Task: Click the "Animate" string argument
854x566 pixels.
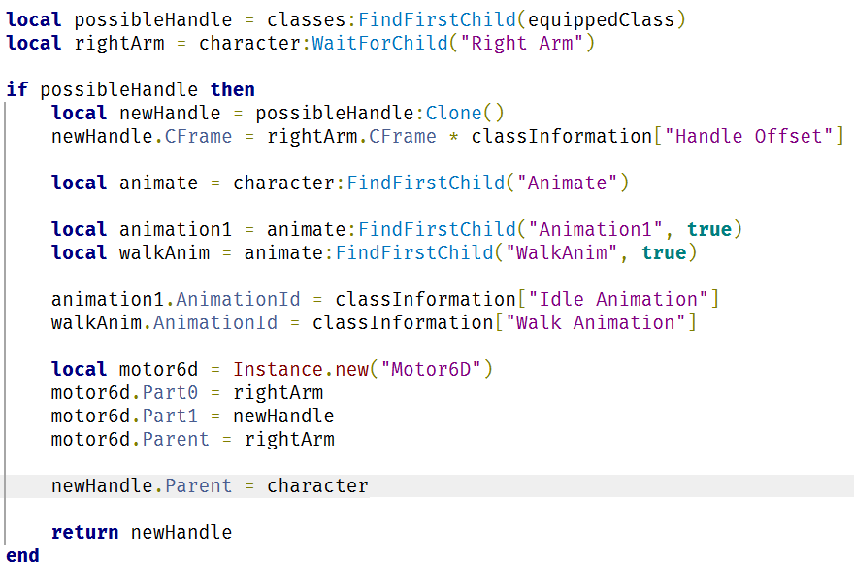Action: [x=567, y=183]
